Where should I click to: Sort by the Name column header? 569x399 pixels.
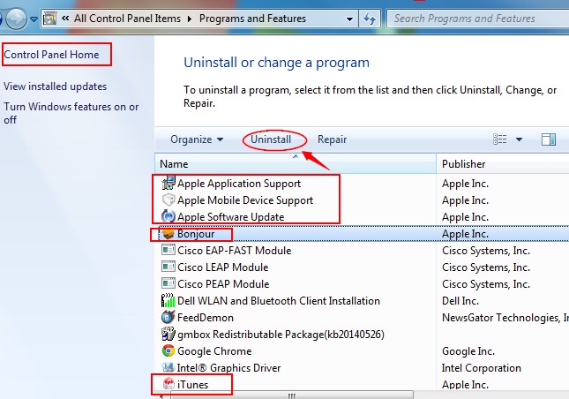coord(296,163)
